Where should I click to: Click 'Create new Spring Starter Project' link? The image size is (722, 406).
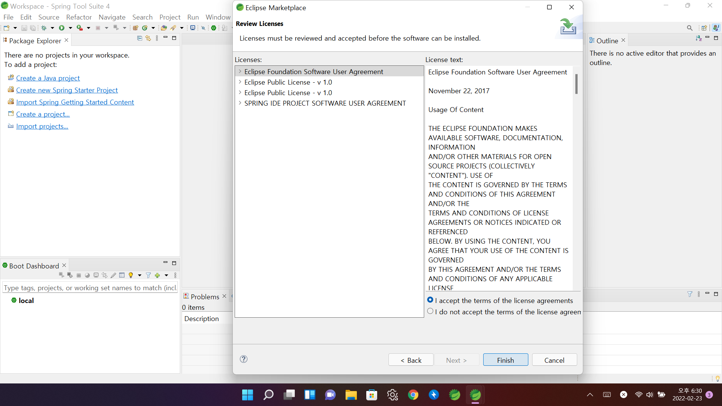point(67,90)
